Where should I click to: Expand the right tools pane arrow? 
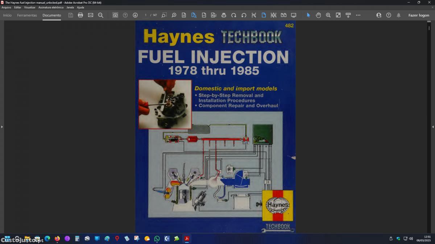click(x=433, y=127)
